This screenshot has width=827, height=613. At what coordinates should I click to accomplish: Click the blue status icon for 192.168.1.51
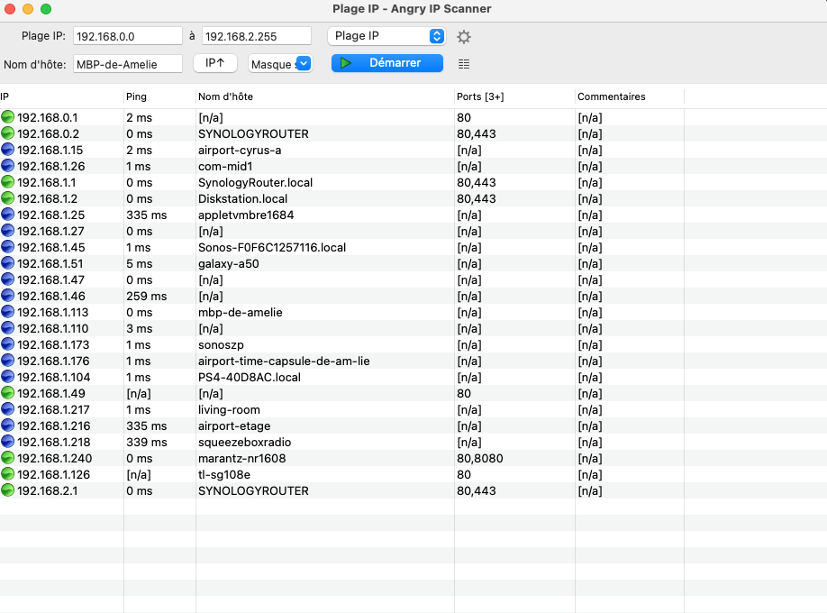7,263
